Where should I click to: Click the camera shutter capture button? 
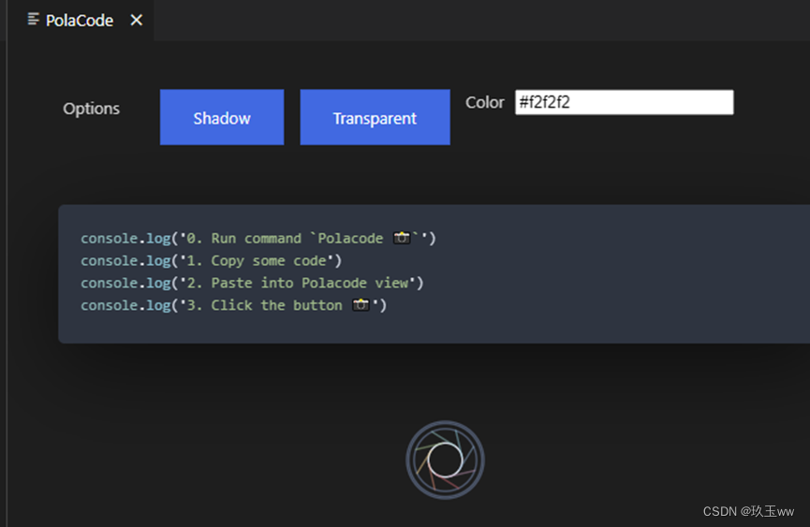point(445,460)
